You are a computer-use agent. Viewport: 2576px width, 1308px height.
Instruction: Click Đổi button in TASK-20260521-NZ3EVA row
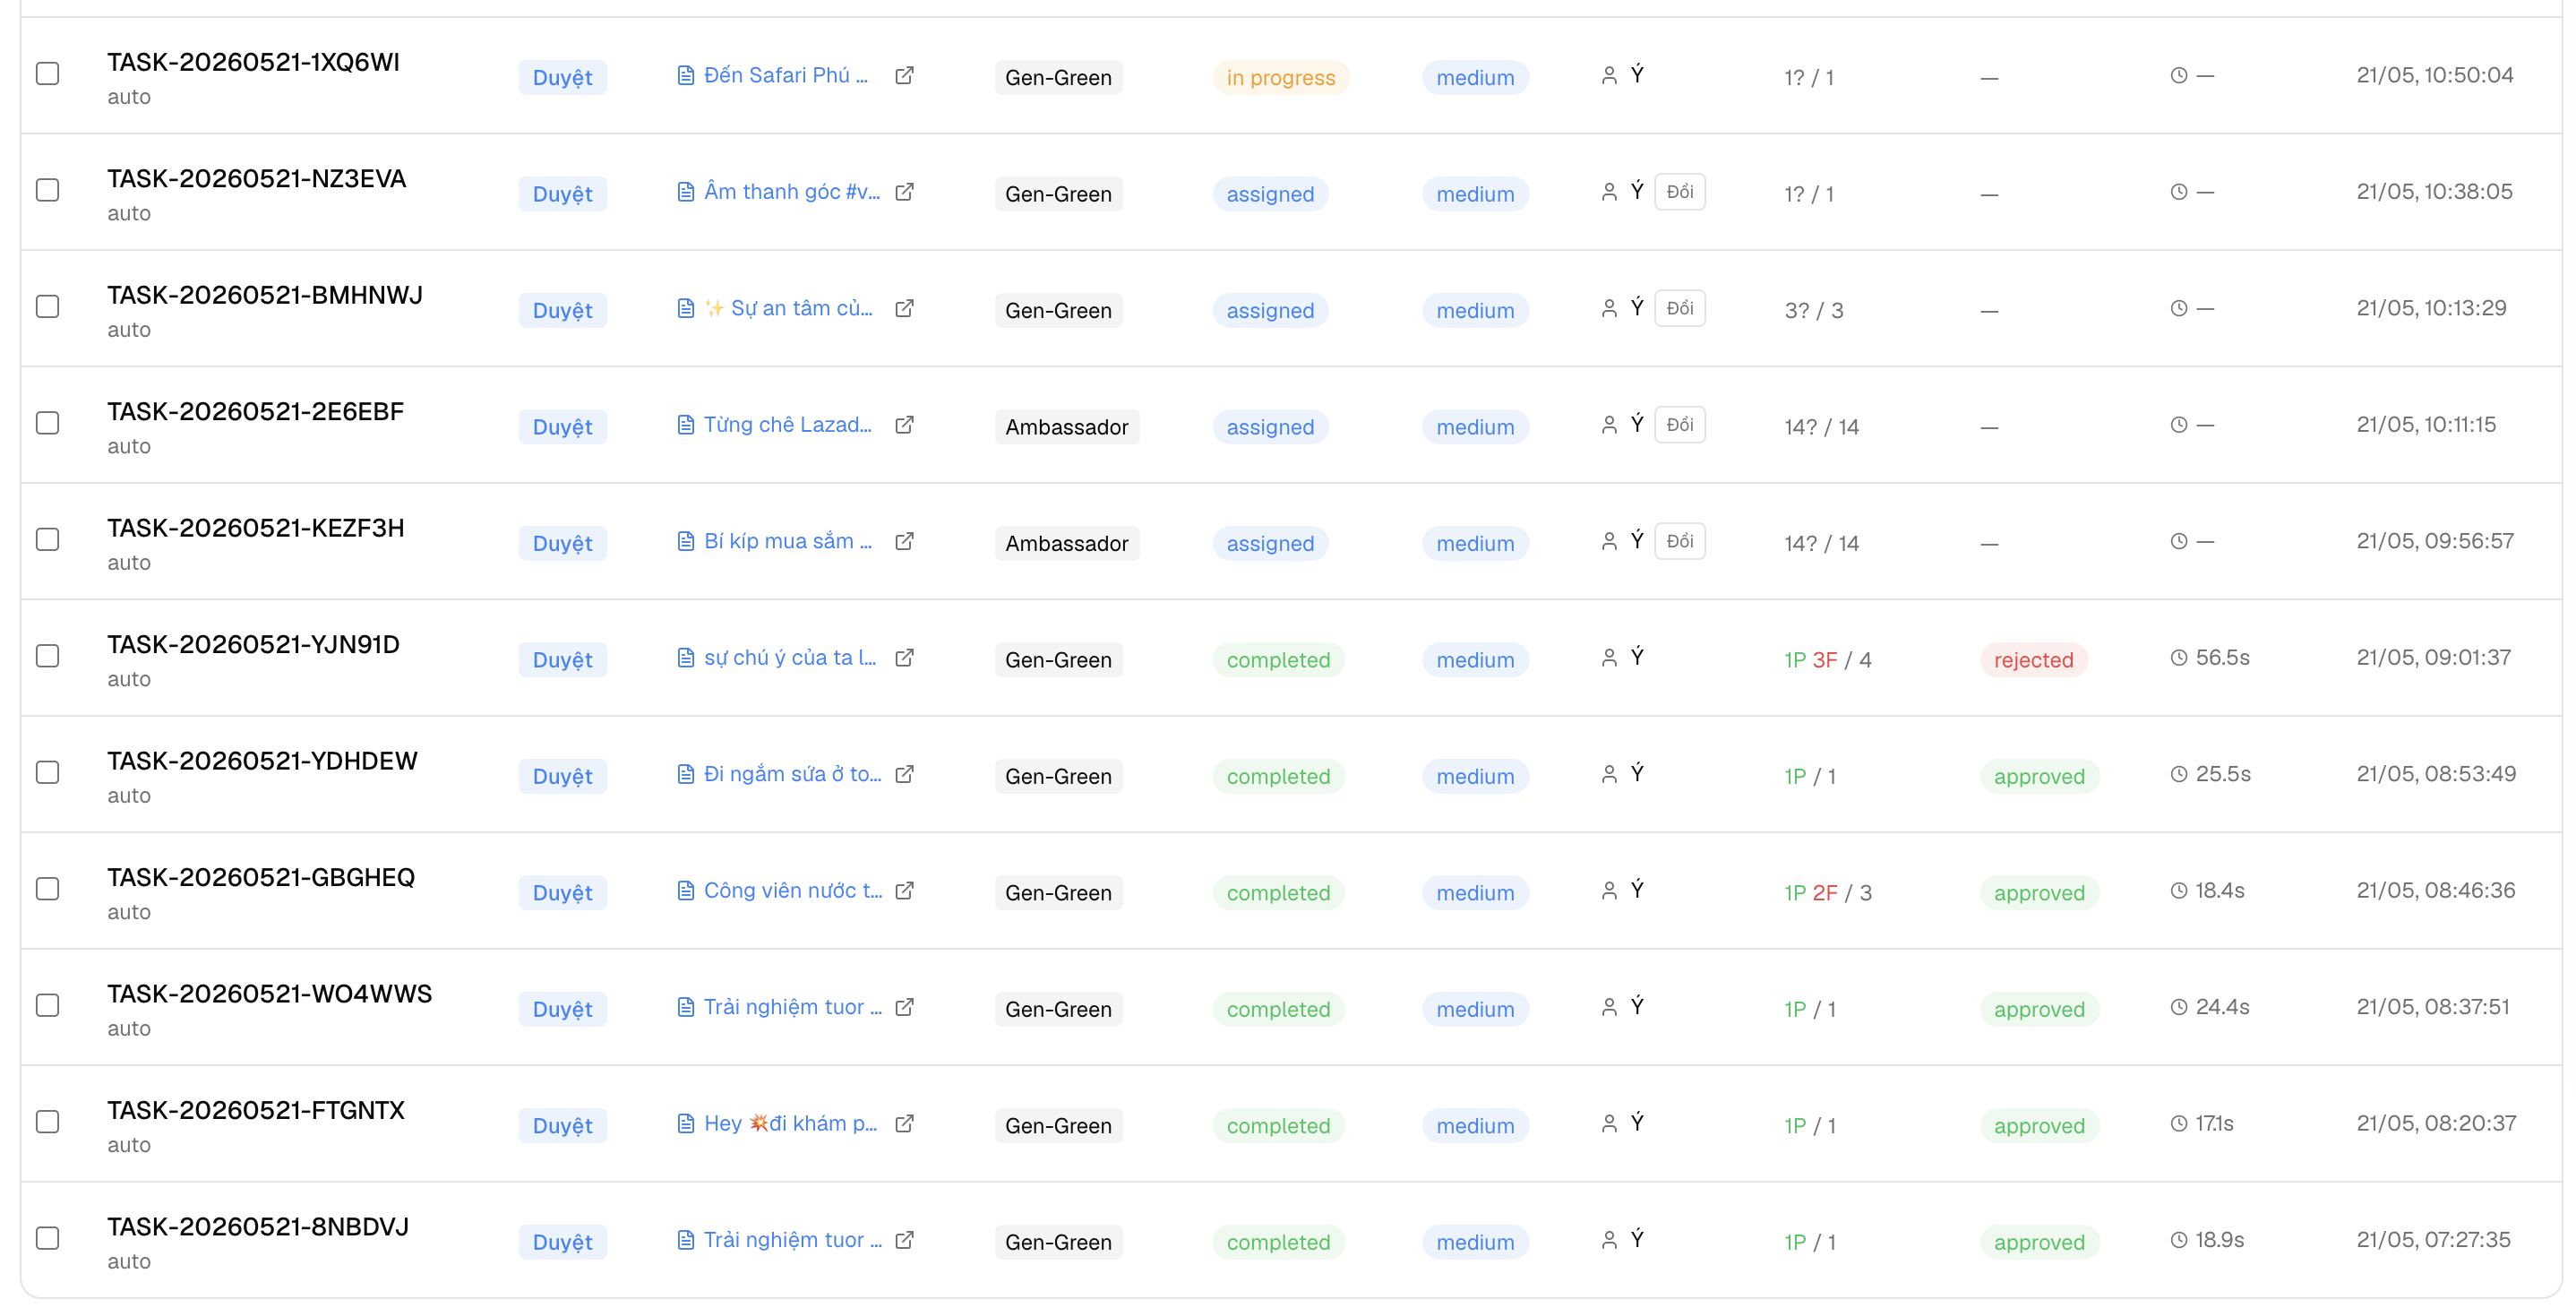click(1680, 191)
